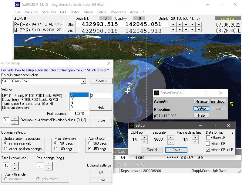Viewport: 242px width, 185px height.
Task: Click the M- indicator
Action: click(x=16, y=30)
